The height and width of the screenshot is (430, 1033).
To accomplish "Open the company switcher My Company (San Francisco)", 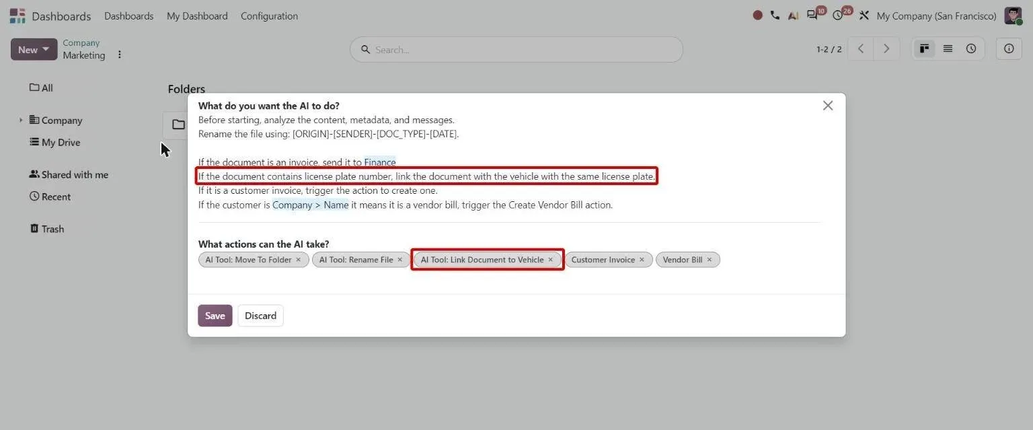I will [937, 15].
